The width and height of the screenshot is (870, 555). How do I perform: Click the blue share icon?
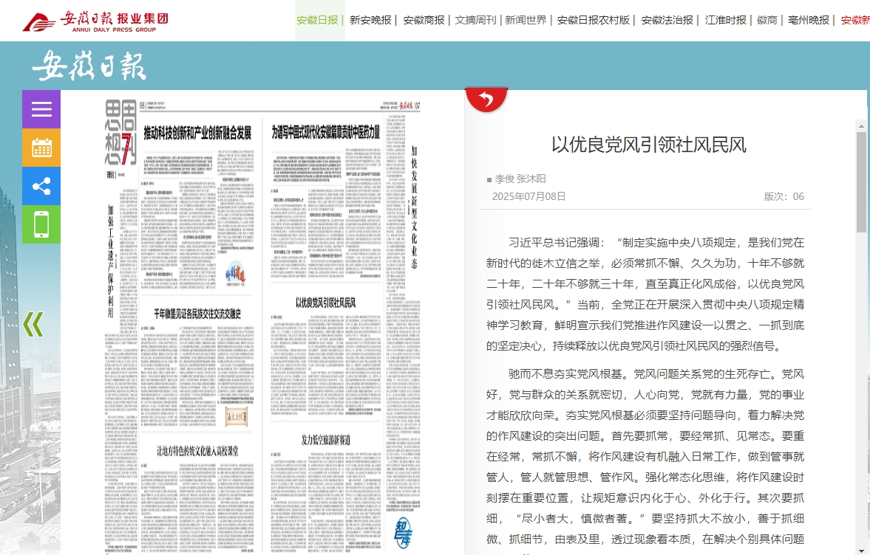click(x=41, y=186)
